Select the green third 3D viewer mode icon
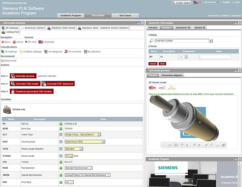 click(x=172, y=88)
